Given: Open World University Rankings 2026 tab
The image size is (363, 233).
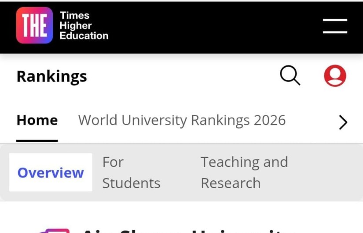Looking at the screenshot, I should pyautogui.click(x=182, y=120).
